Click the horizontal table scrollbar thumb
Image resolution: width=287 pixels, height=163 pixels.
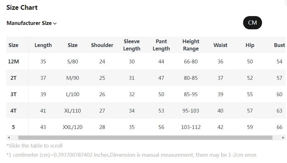(x=145, y=138)
